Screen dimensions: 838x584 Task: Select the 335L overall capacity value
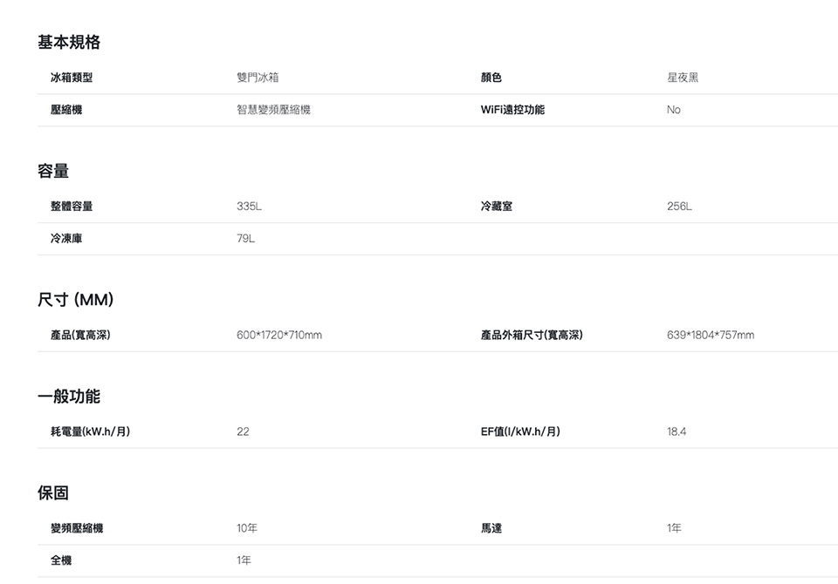pyautogui.click(x=249, y=207)
